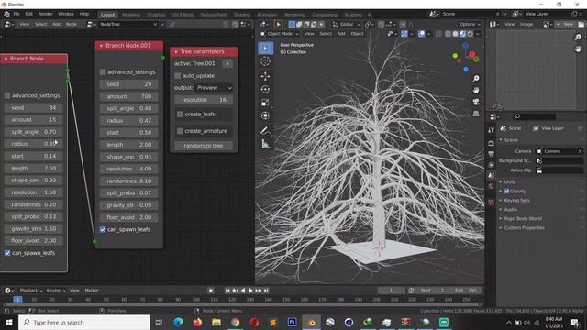Image resolution: width=587 pixels, height=330 pixels.
Task: Open the Object Mode dropdown
Action: coord(280,34)
